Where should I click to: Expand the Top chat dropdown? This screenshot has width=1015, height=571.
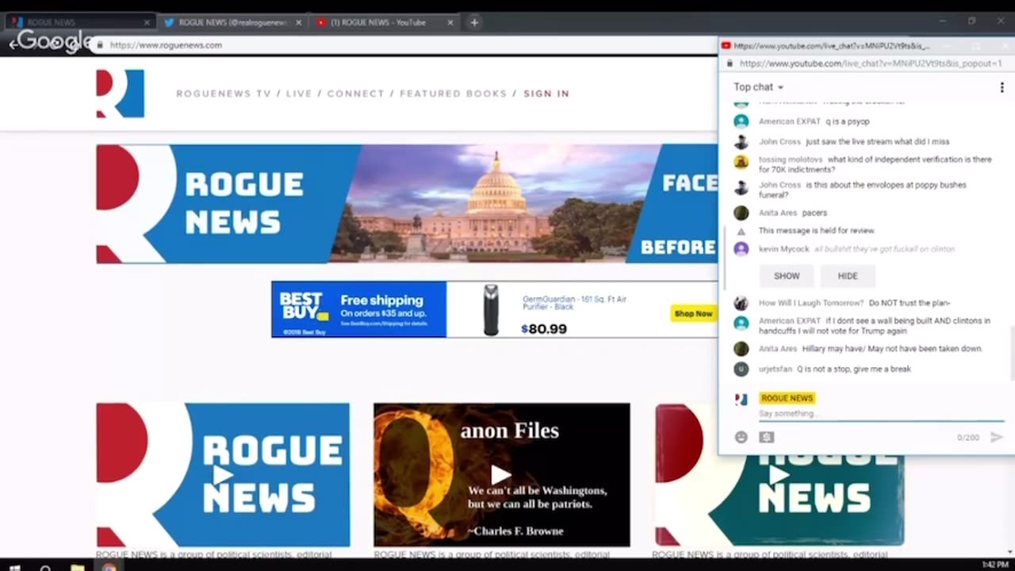pos(758,87)
